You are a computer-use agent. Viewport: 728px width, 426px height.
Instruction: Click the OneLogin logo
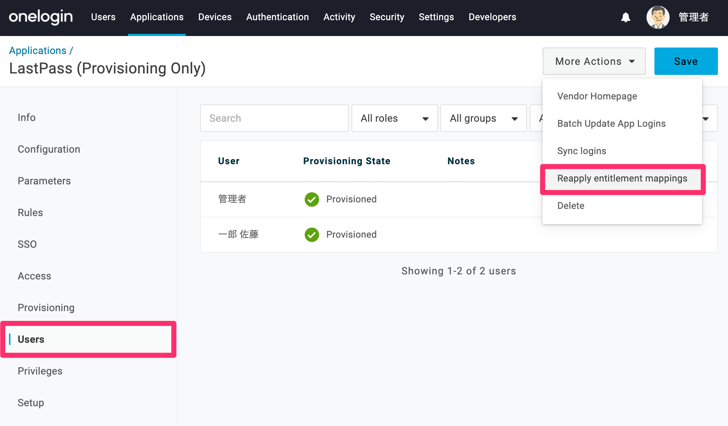point(41,17)
